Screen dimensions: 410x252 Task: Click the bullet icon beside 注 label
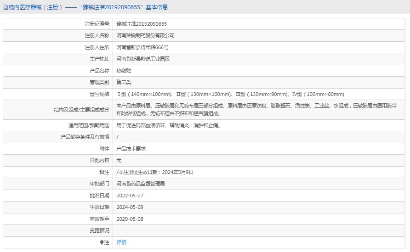click(102, 242)
